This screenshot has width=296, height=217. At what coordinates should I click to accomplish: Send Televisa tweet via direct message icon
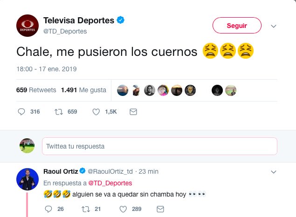point(133,112)
